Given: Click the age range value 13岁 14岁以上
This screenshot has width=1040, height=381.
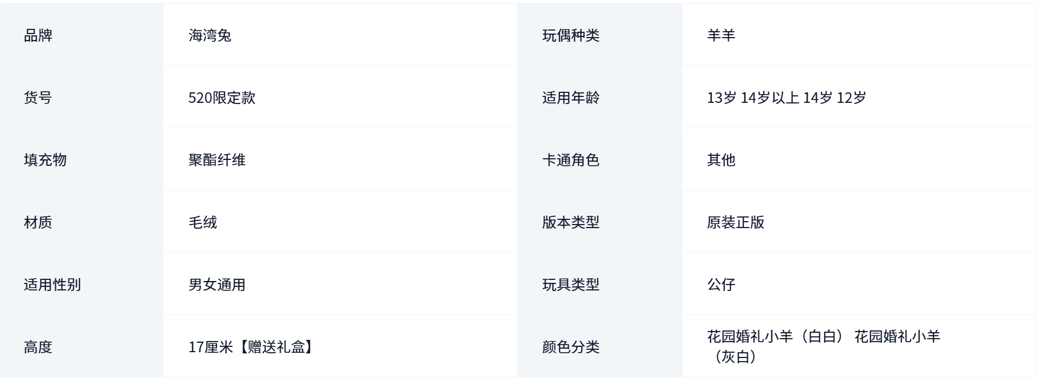Looking at the screenshot, I should click(753, 98).
